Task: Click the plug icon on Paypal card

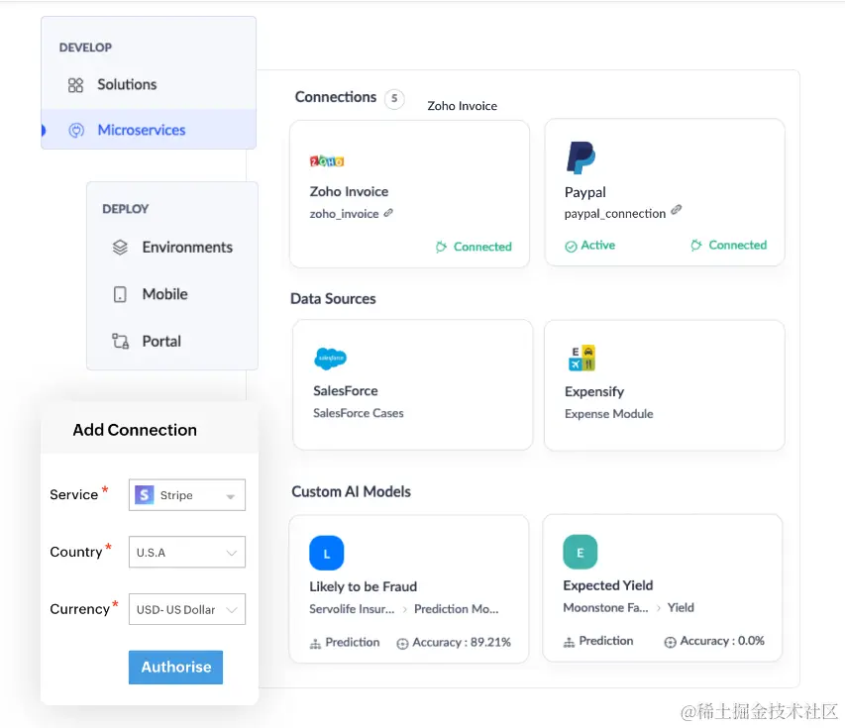Action: point(696,246)
